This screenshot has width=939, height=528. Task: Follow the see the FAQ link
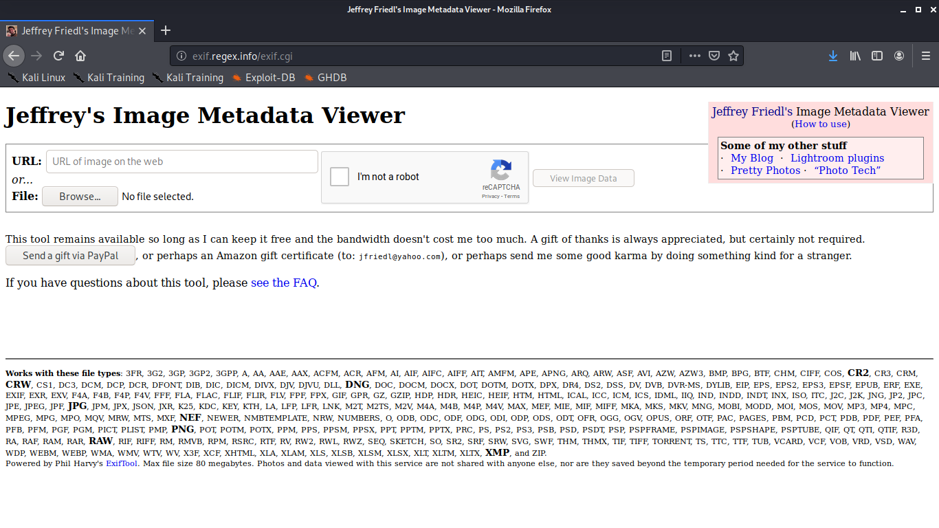point(283,283)
